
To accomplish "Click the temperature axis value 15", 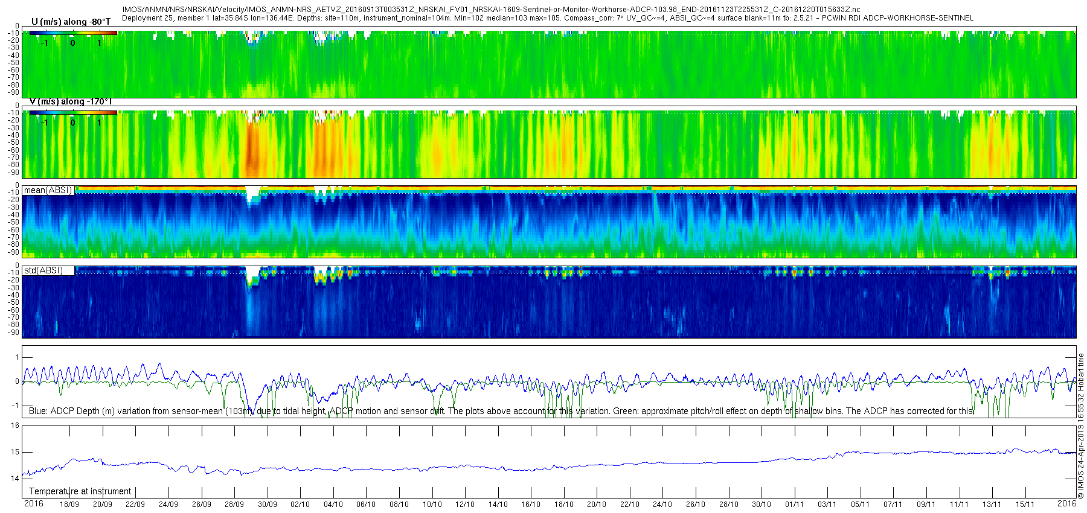I will [x=15, y=452].
